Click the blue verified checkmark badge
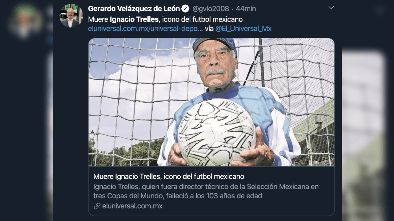The image size is (394, 221). tap(185, 9)
